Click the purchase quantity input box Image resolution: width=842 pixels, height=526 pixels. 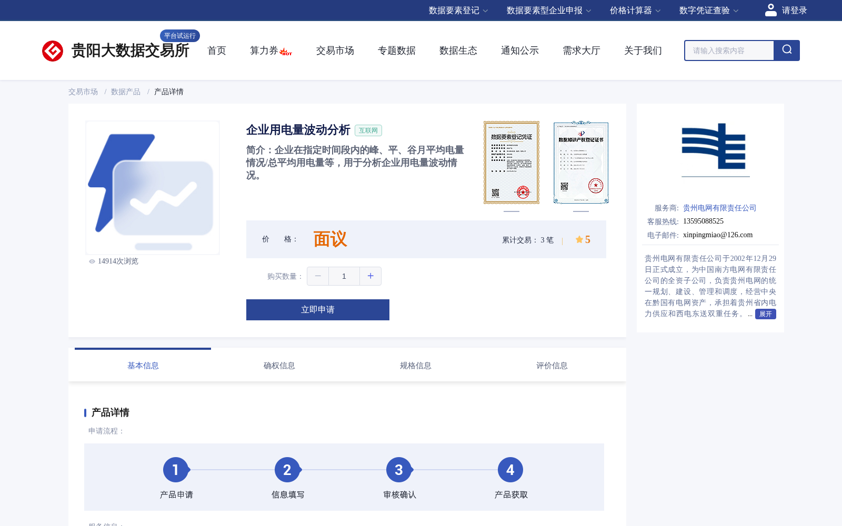coord(344,276)
